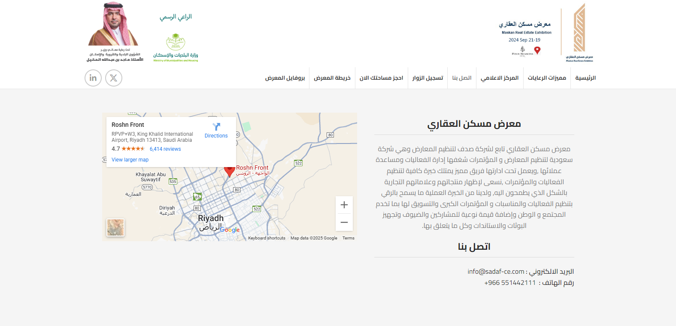Open the الرئيسية home menu item
The height and width of the screenshot is (326, 676).
point(585,78)
